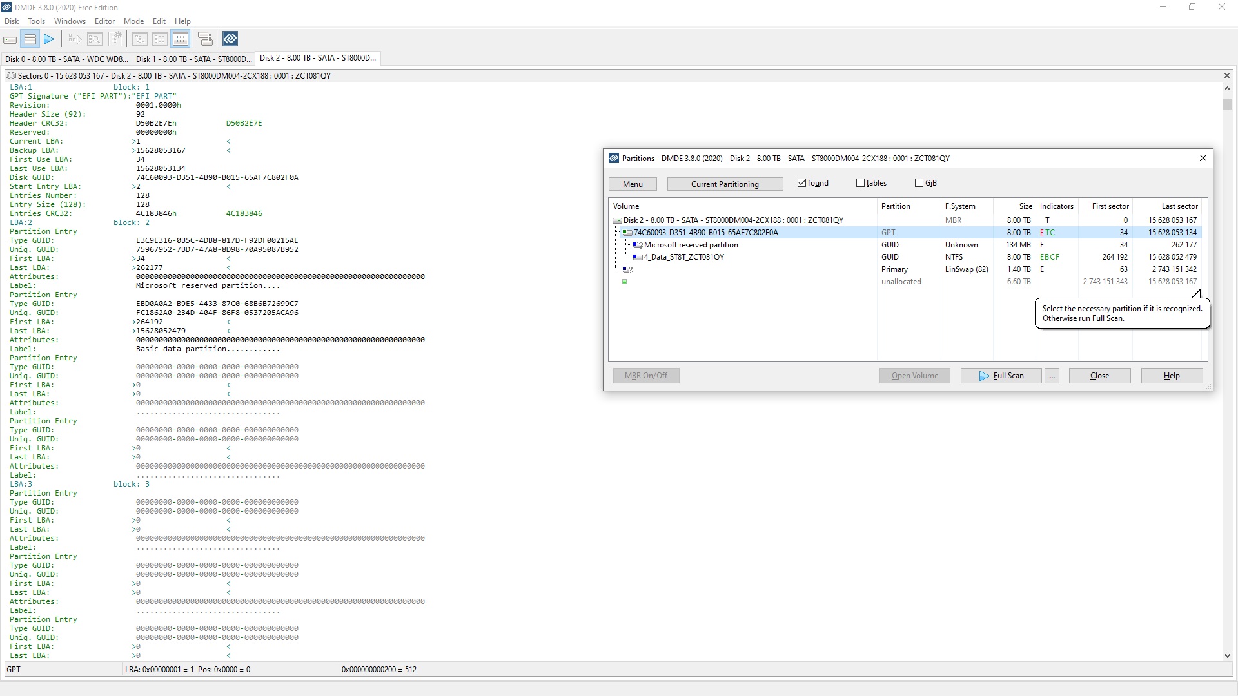Click the unknown LinSwap partition icon
The height and width of the screenshot is (696, 1238).
pyautogui.click(x=627, y=269)
